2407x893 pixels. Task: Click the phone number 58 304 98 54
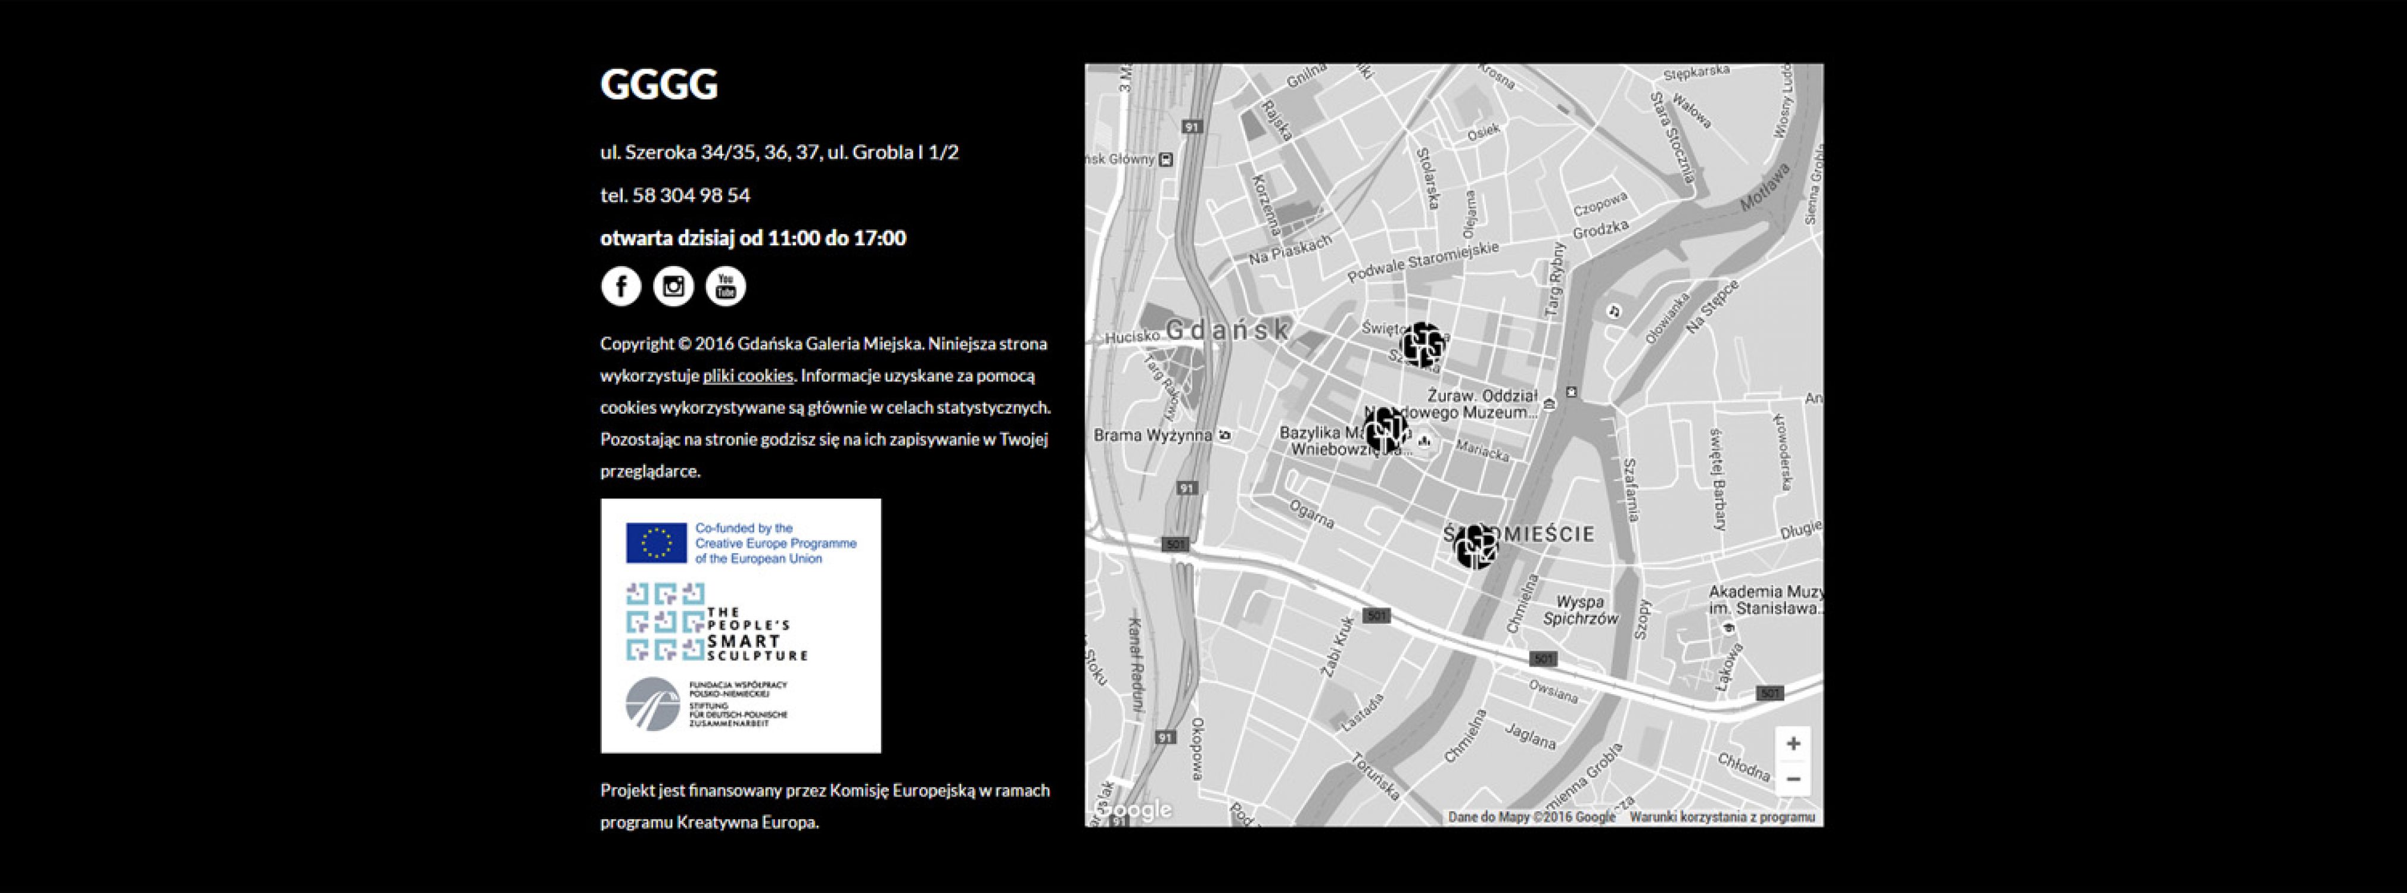691,195
